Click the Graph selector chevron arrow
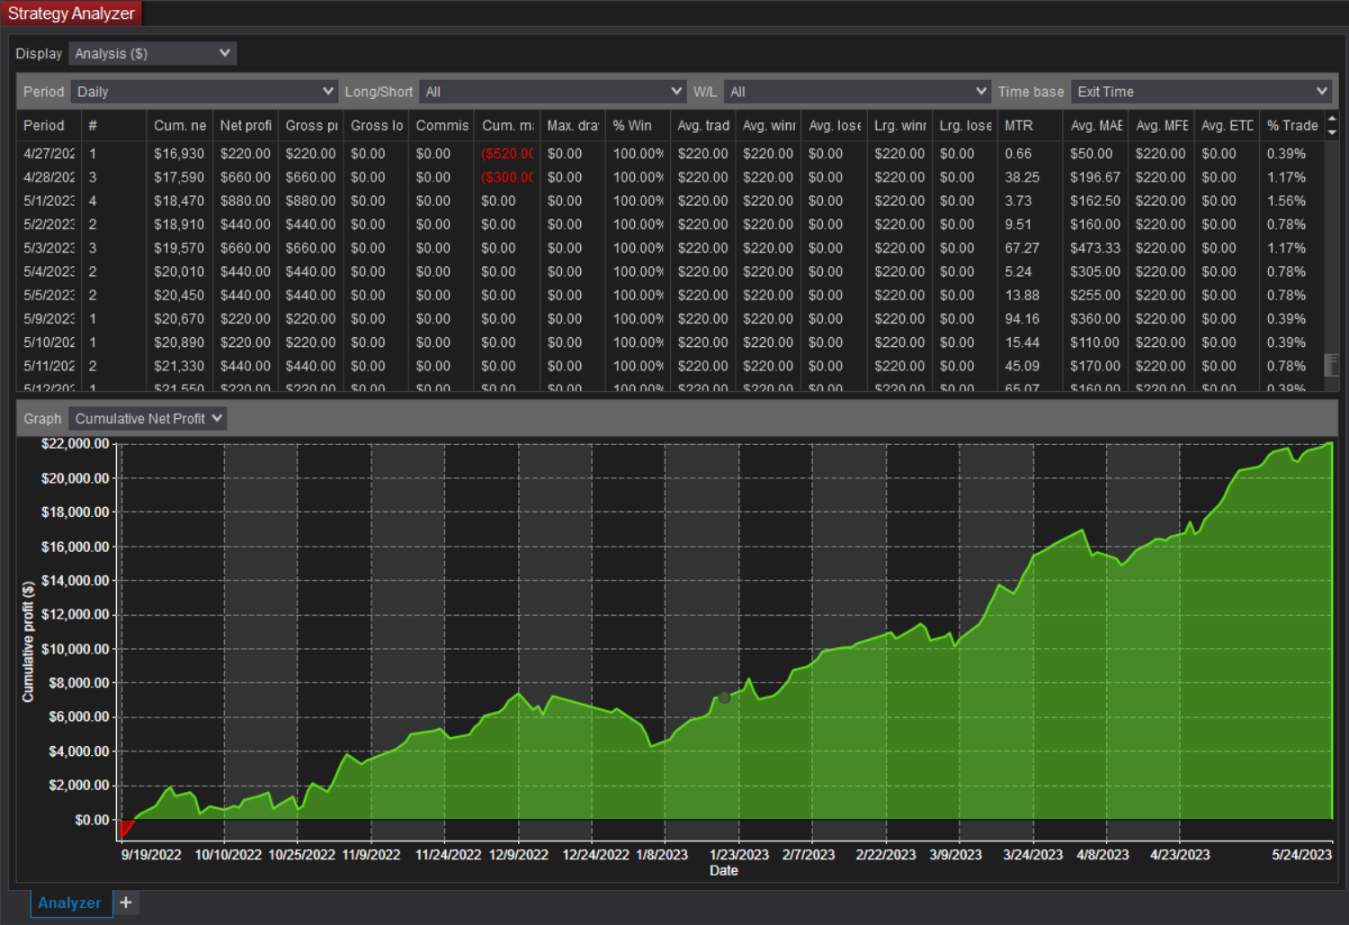1349x925 pixels. click(x=216, y=418)
